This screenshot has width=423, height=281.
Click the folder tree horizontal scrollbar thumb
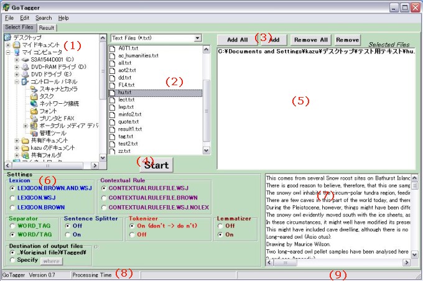coord(47,165)
